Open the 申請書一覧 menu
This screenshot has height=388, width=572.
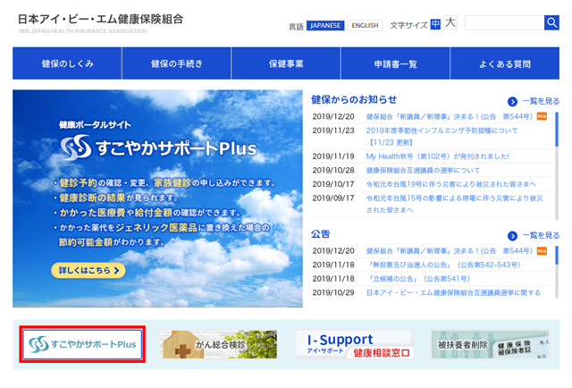pyautogui.click(x=395, y=63)
